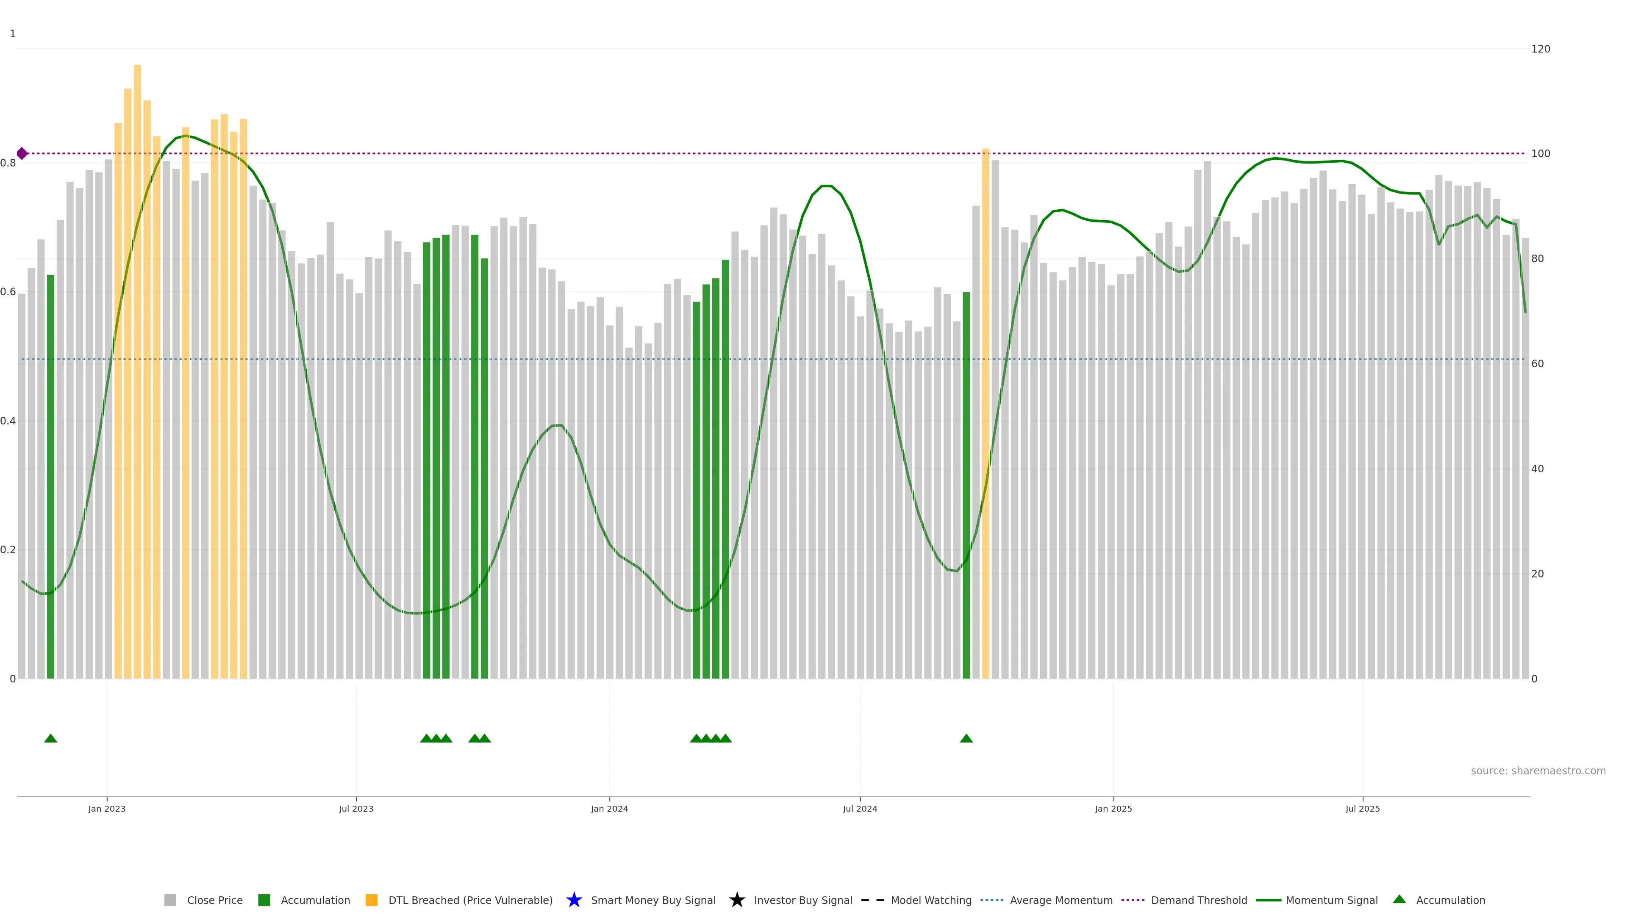Viewport: 1627px width, 915px height.
Task: Click the Momentum Signal green line icon
Action: [1268, 900]
